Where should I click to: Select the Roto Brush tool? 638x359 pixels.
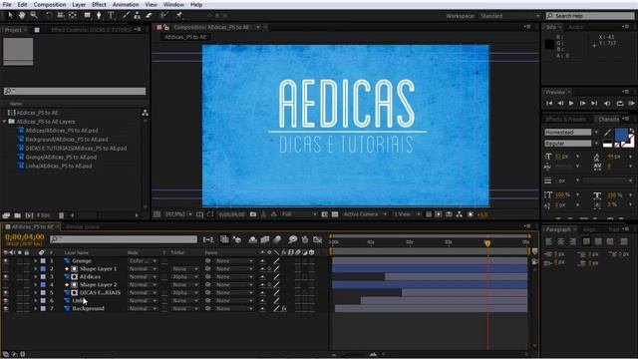coord(163,16)
